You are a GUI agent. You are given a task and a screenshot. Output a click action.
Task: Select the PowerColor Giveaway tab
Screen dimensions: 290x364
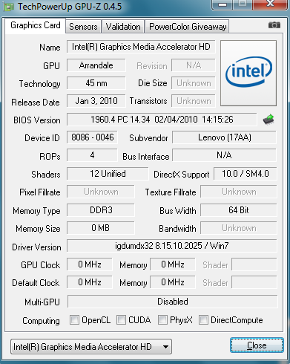188,27
